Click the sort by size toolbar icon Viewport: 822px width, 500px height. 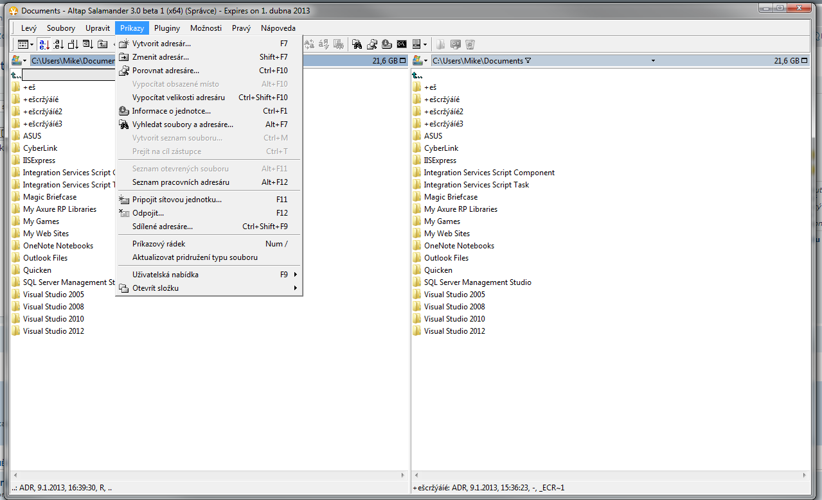pos(73,44)
